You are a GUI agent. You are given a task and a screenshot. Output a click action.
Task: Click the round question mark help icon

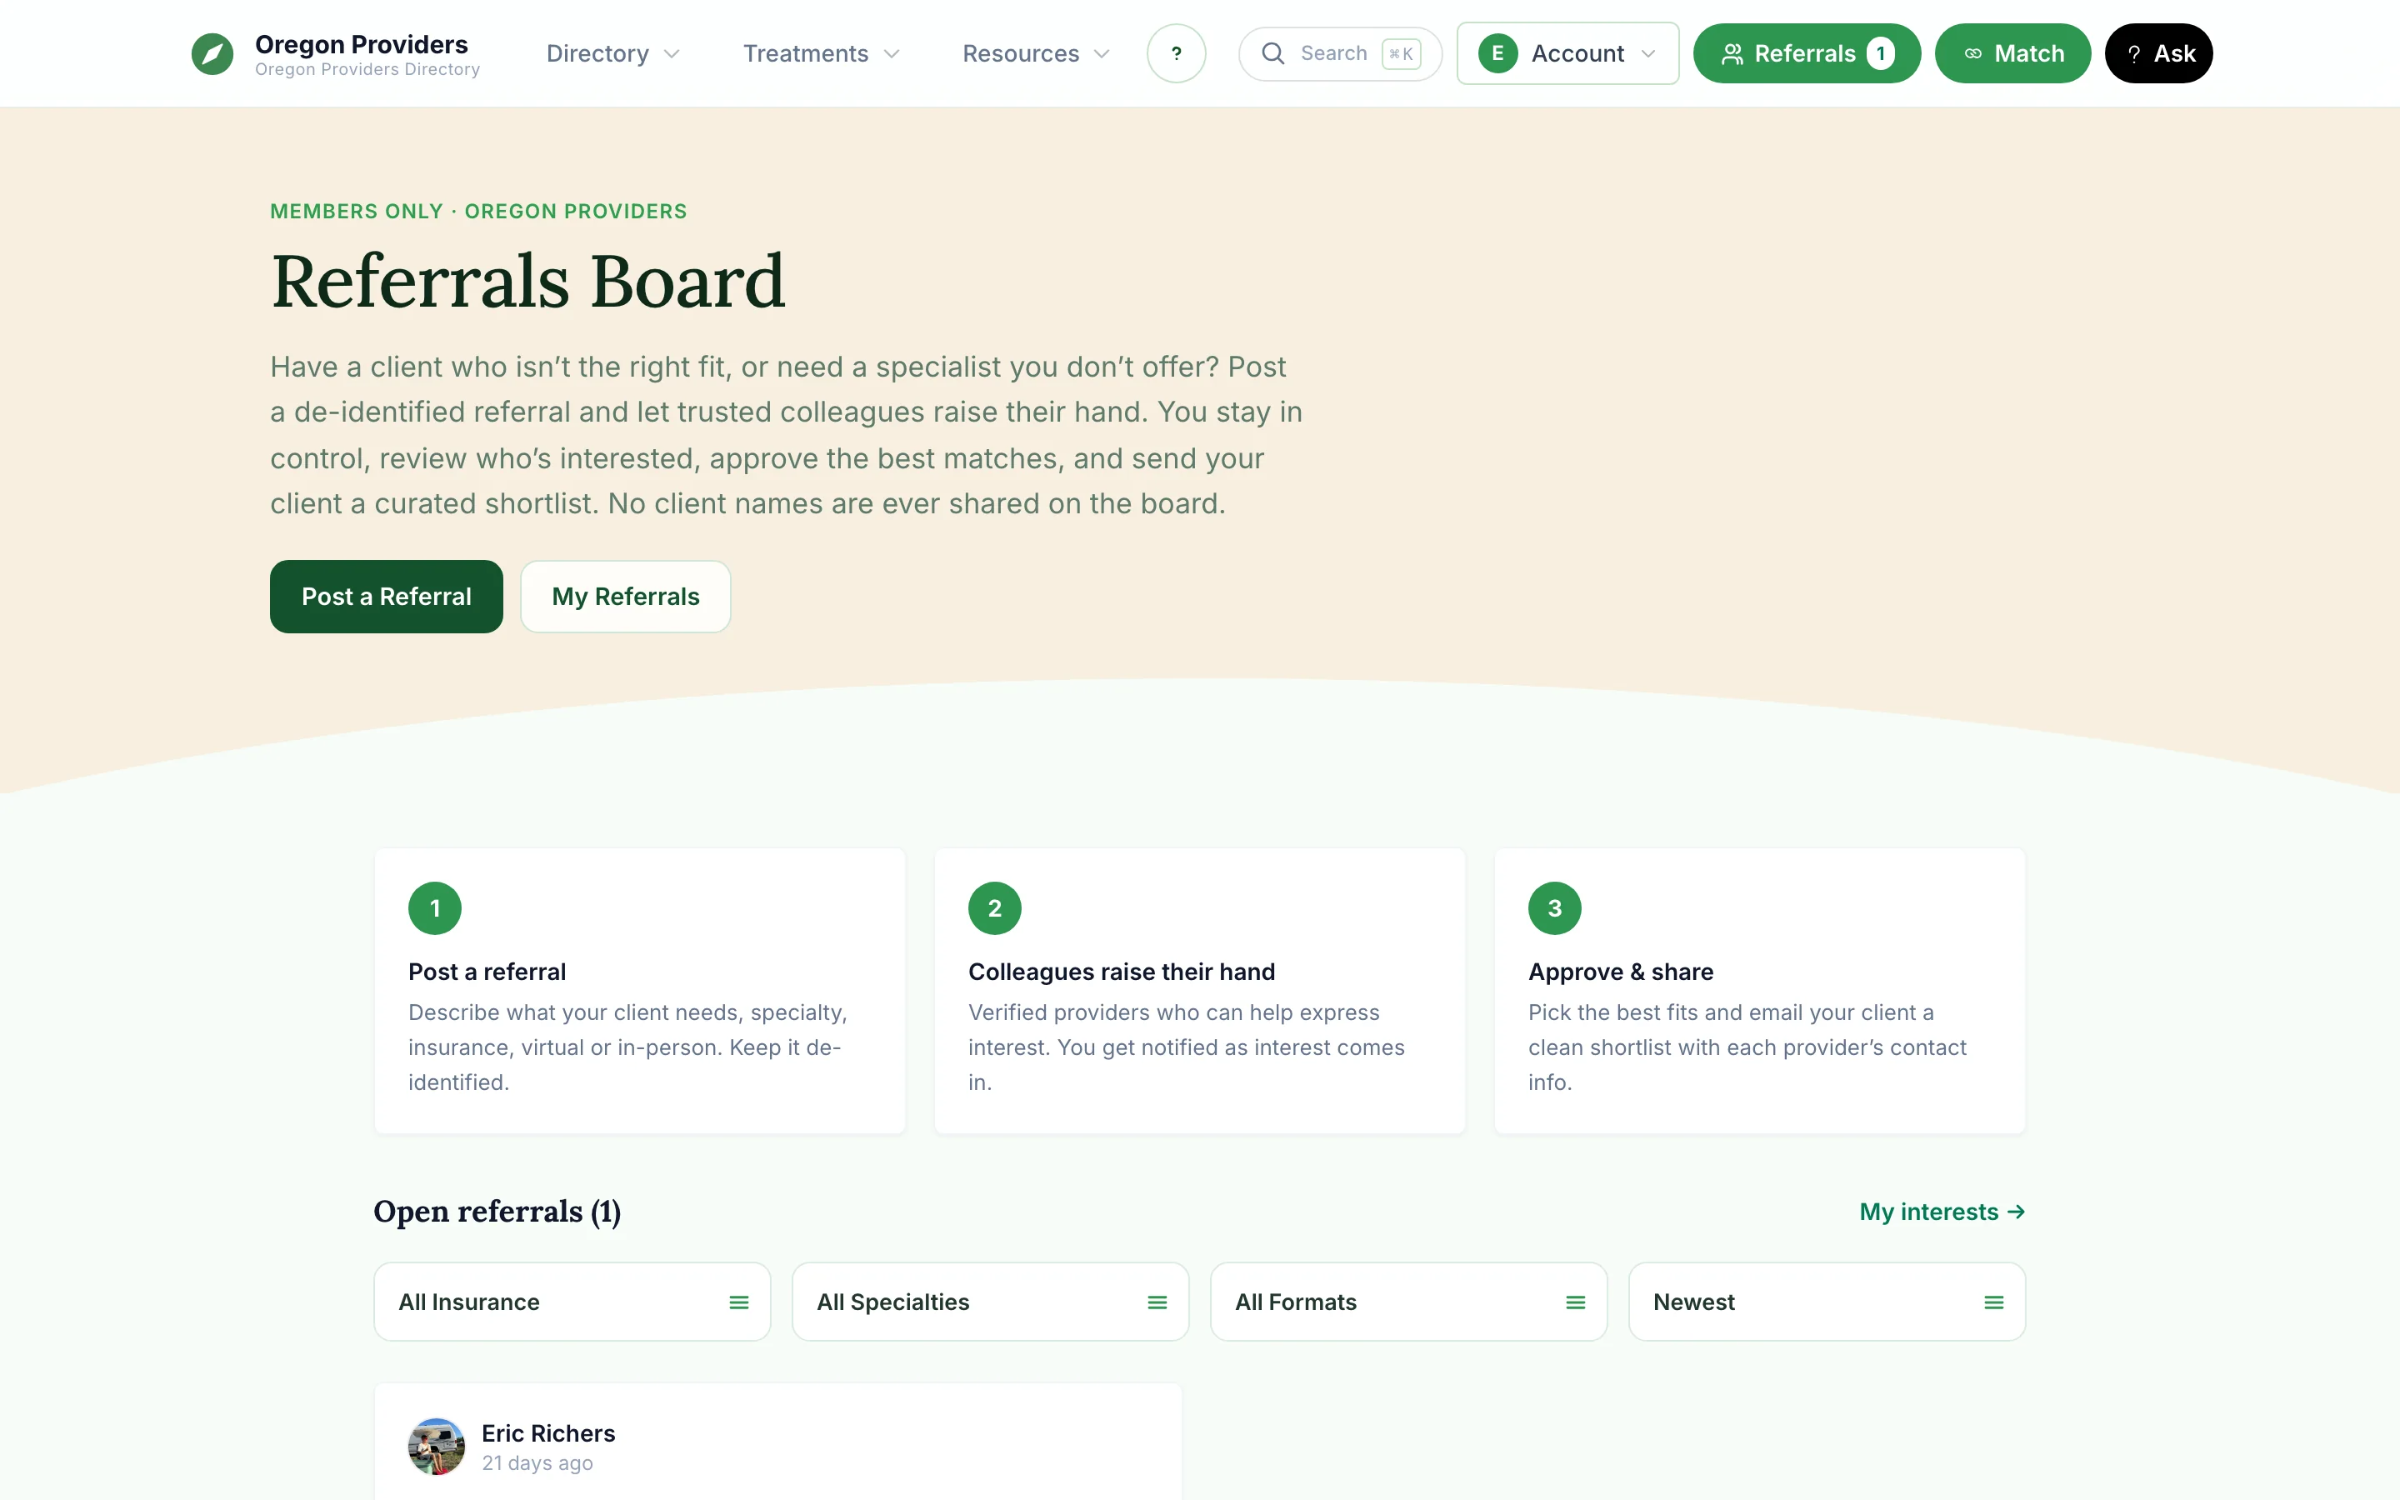(1176, 53)
